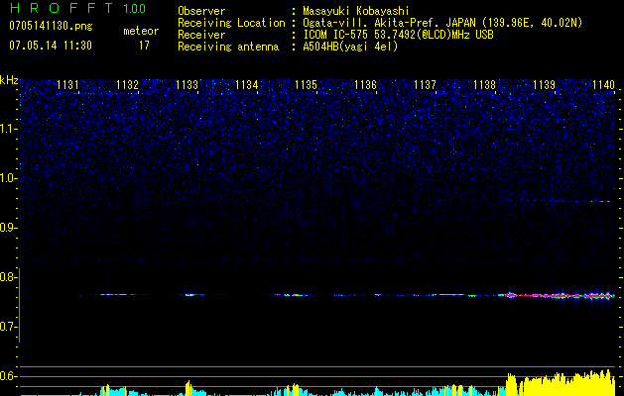Click the kHz axis unit label

pos(9,80)
